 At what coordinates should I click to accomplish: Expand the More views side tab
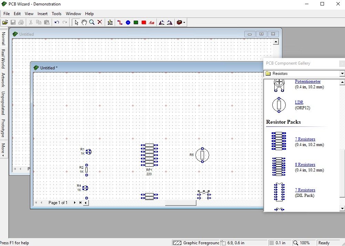coord(3,149)
